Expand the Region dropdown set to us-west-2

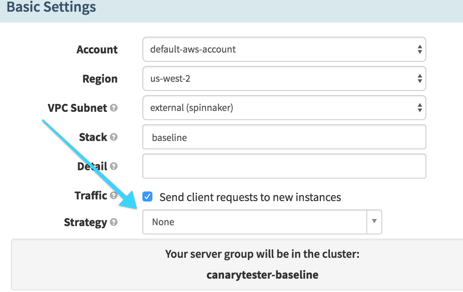pos(284,78)
